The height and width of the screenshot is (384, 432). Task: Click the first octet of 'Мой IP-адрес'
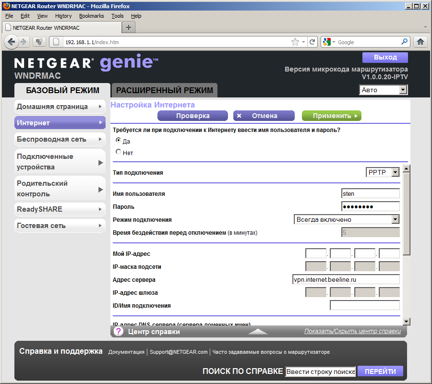click(316, 253)
